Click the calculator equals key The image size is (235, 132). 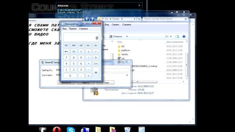(96, 73)
